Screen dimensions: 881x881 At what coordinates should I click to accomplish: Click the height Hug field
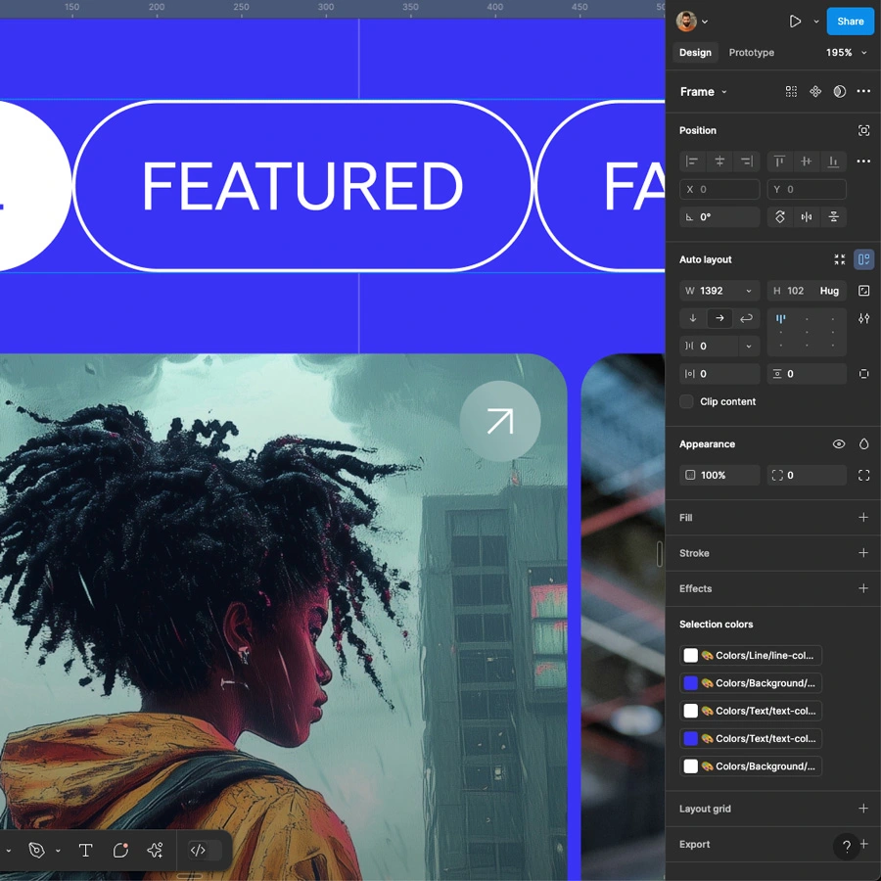tap(807, 291)
